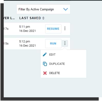The image size is (102, 101).
Task: Click the duplicate copy icon
Action: click(x=45, y=64)
